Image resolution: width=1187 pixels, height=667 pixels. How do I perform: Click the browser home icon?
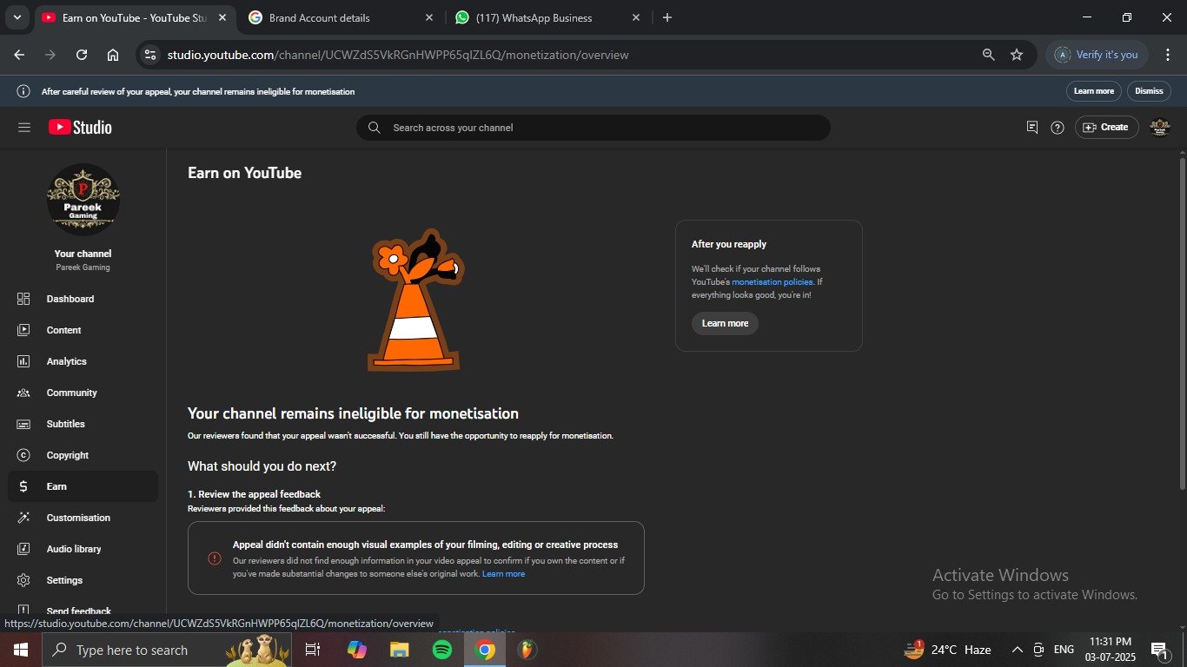coord(113,55)
